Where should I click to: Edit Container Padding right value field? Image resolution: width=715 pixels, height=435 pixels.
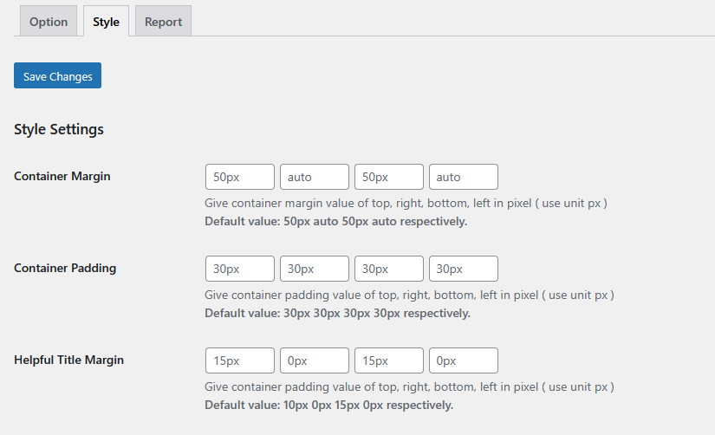click(315, 269)
